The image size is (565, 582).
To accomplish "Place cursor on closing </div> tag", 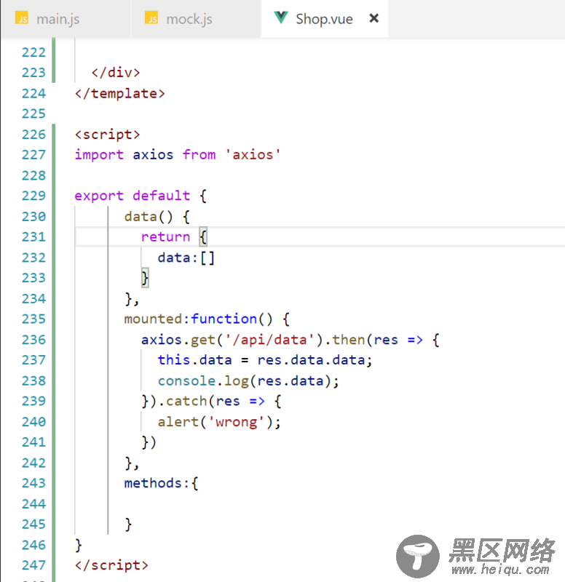I will coord(116,72).
